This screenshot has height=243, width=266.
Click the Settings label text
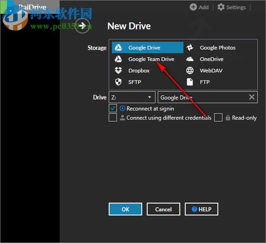tap(236, 7)
